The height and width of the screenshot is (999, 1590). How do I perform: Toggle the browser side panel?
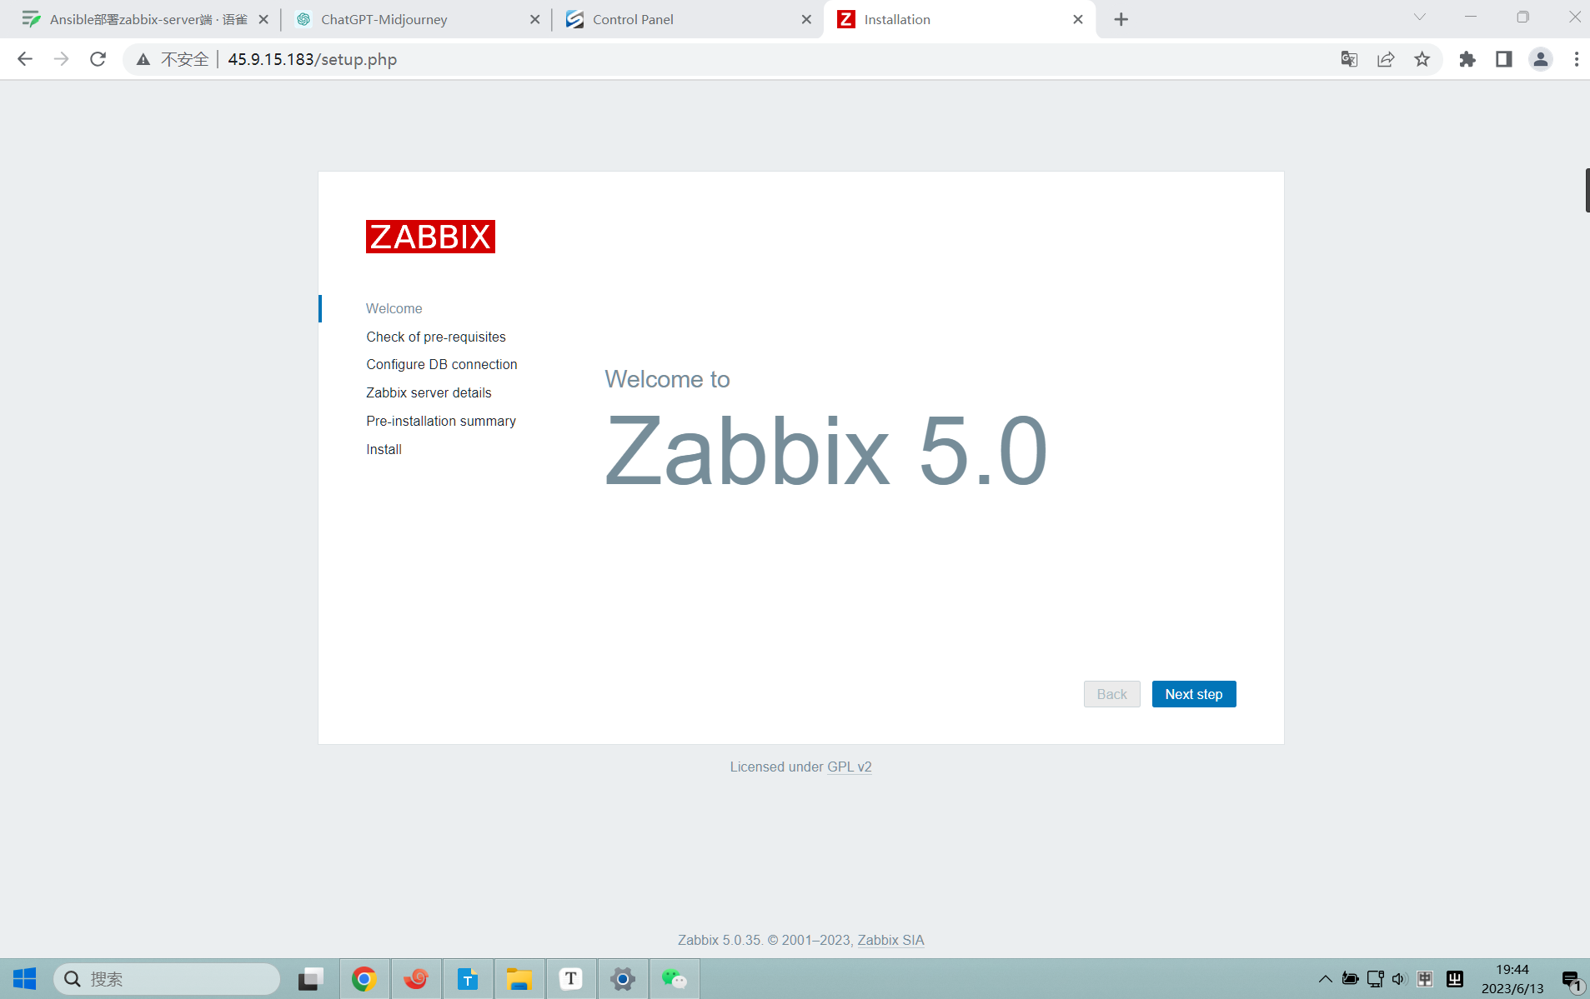click(x=1504, y=59)
